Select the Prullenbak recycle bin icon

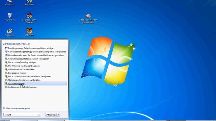10,17
